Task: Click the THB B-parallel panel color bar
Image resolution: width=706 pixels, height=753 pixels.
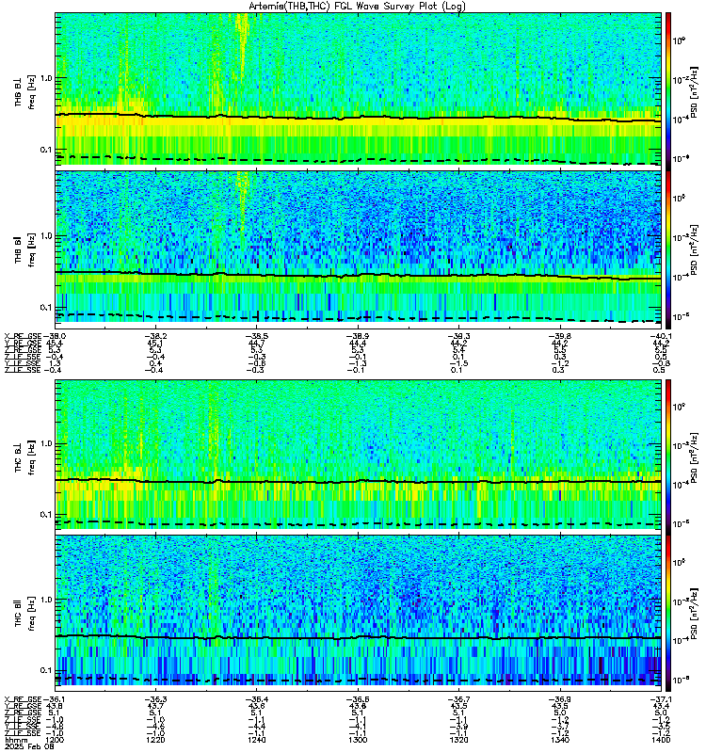Action: pos(667,249)
